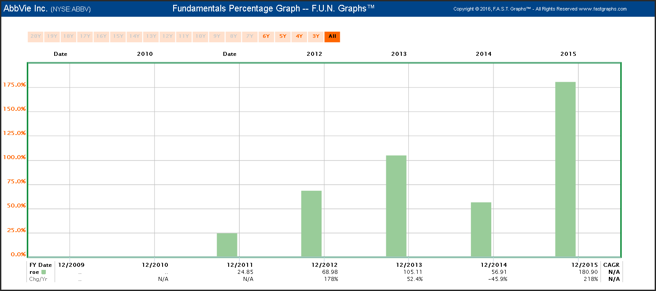
Task: Click the 2013 ROE bar
Action: point(396,206)
